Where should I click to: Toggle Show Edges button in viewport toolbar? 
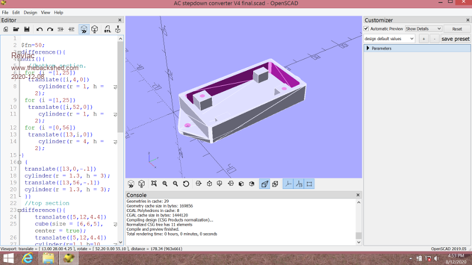point(309,184)
